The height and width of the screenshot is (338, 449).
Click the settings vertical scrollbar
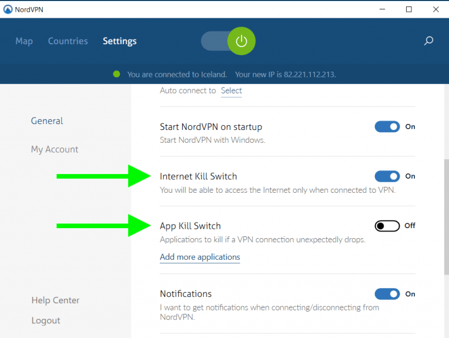click(445, 217)
